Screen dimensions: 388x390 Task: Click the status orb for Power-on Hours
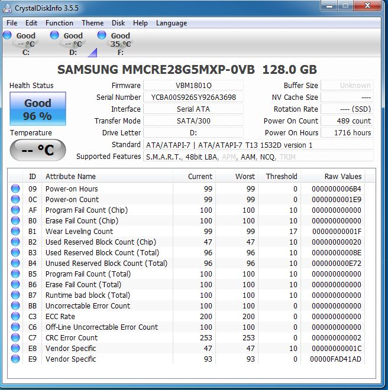(15, 188)
